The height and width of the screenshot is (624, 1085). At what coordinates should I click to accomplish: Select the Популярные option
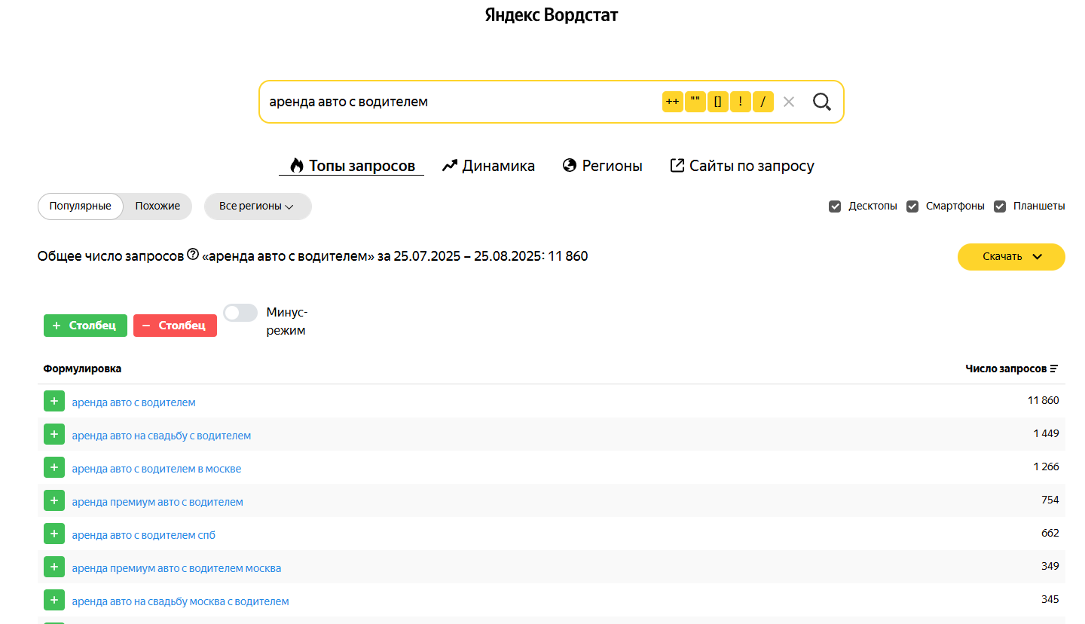coord(81,206)
